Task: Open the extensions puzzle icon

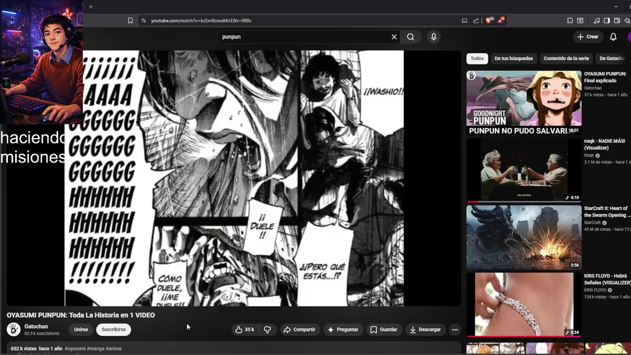Action: pos(570,21)
